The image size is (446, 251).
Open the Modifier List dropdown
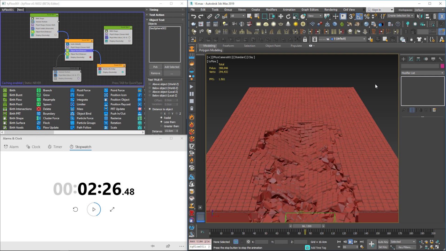click(423, 73)
